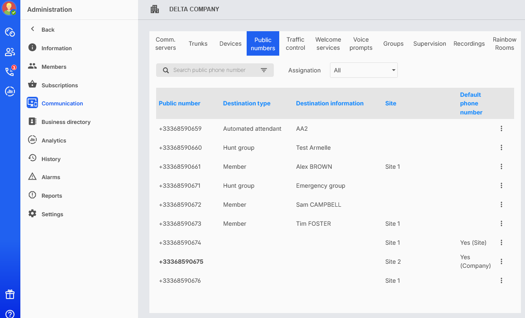Sort by Destination type column header
The width and height of the screenshot is (525, 318).
pyautogui.click(x=247, y=104)
